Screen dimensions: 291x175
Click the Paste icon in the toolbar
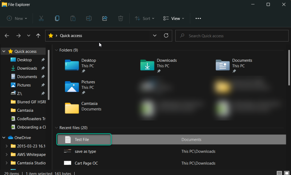(73, 18)
